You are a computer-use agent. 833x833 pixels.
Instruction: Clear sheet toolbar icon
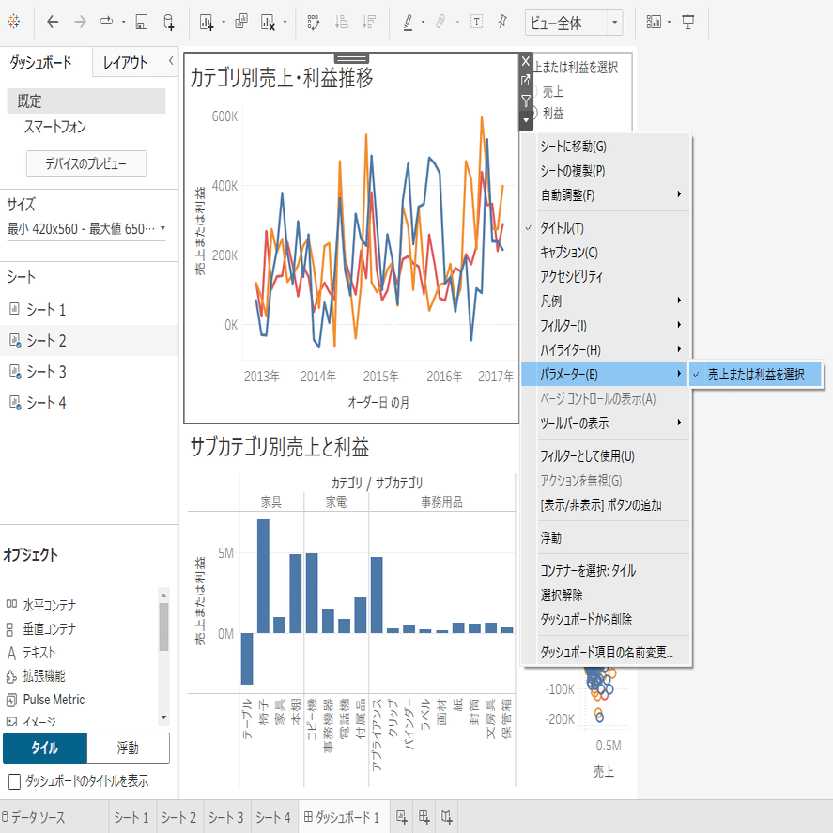[269, 22]
